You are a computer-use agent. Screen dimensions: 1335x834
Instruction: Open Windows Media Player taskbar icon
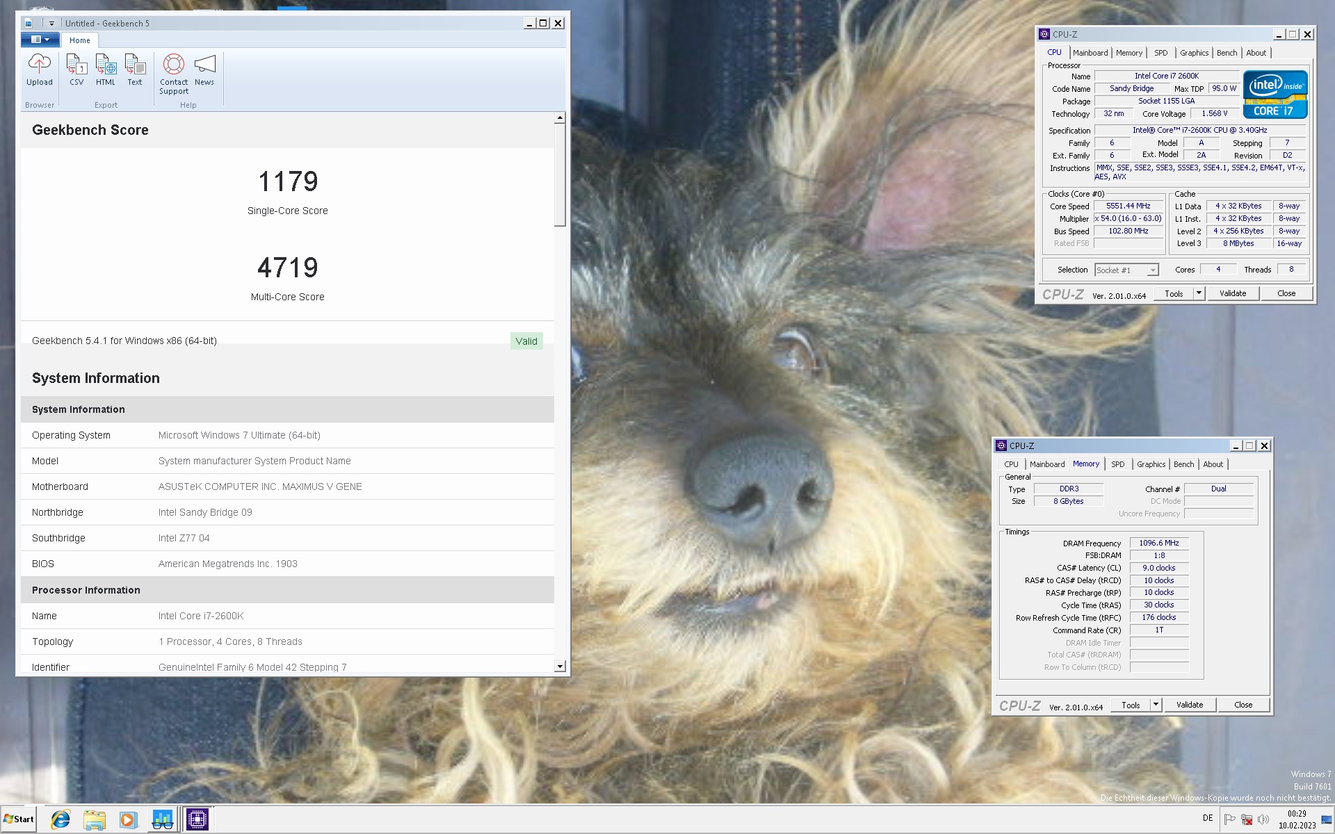pyautogui.click(x=128, y=820)
